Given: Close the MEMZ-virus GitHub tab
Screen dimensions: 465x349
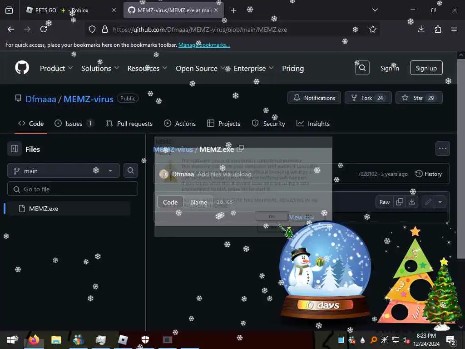Looking at the screenshot, I should tap(216, 10).
